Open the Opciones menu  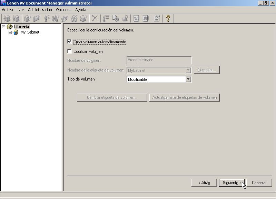(63, 10)
